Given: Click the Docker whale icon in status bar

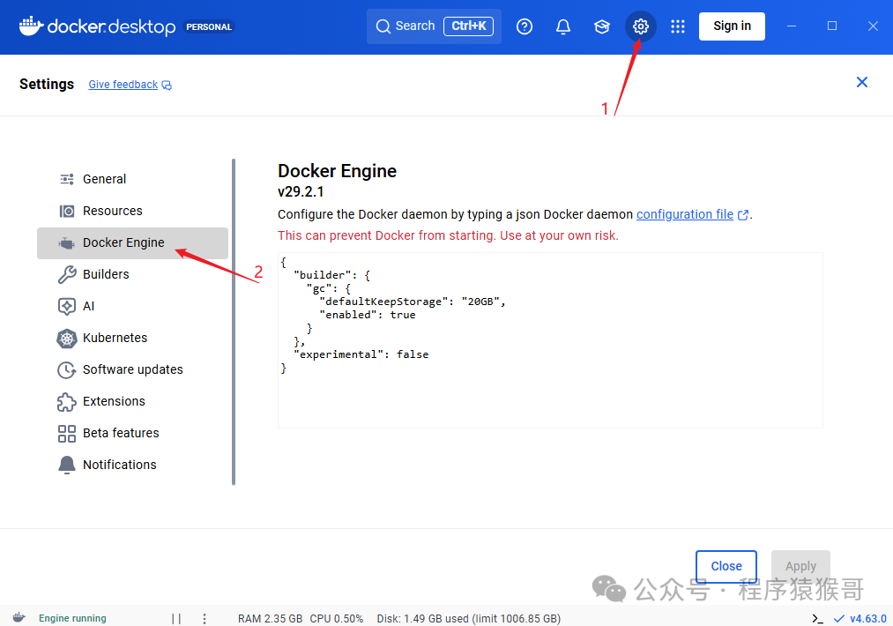Looking at the screenshot, I should 19,618.
